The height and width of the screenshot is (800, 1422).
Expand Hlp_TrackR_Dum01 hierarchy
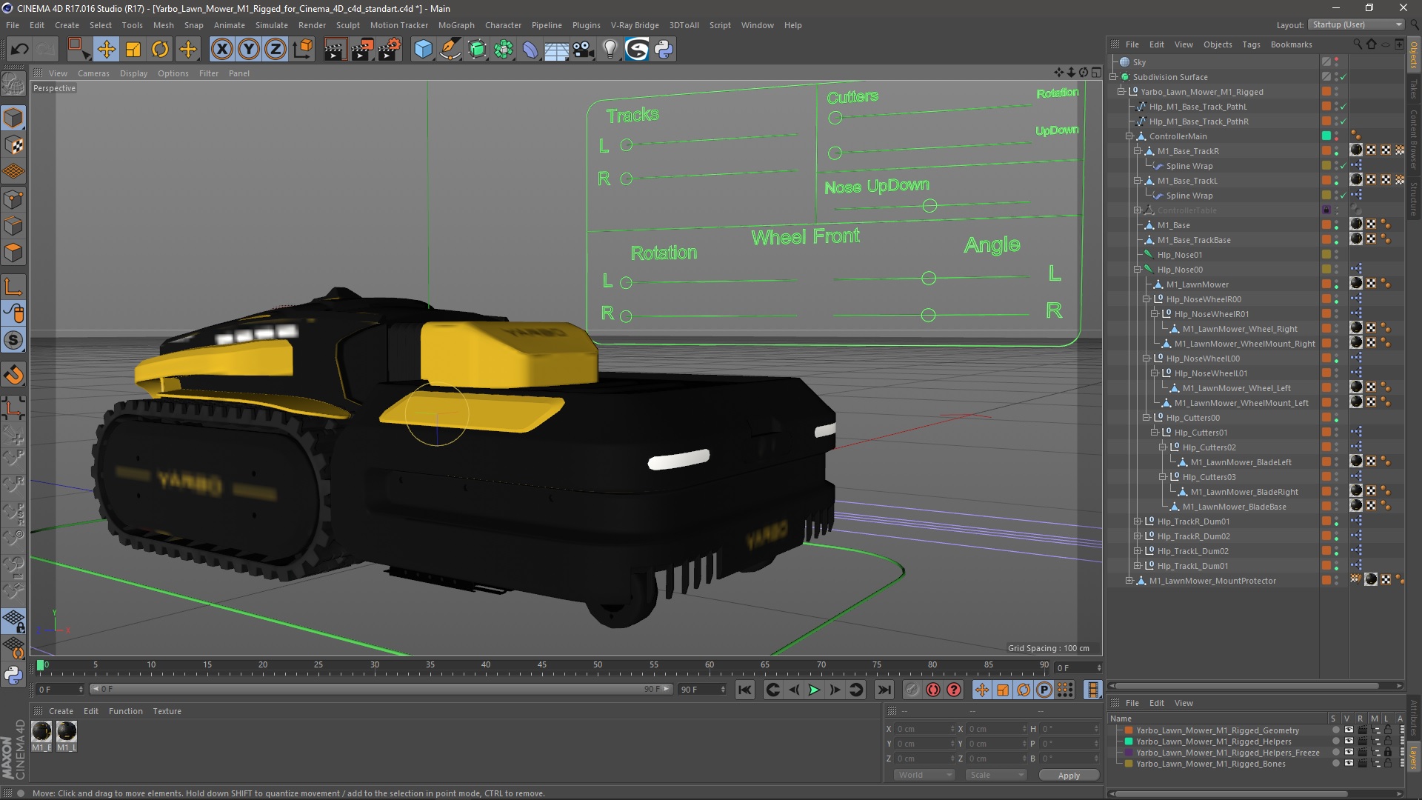[1138, 521]
